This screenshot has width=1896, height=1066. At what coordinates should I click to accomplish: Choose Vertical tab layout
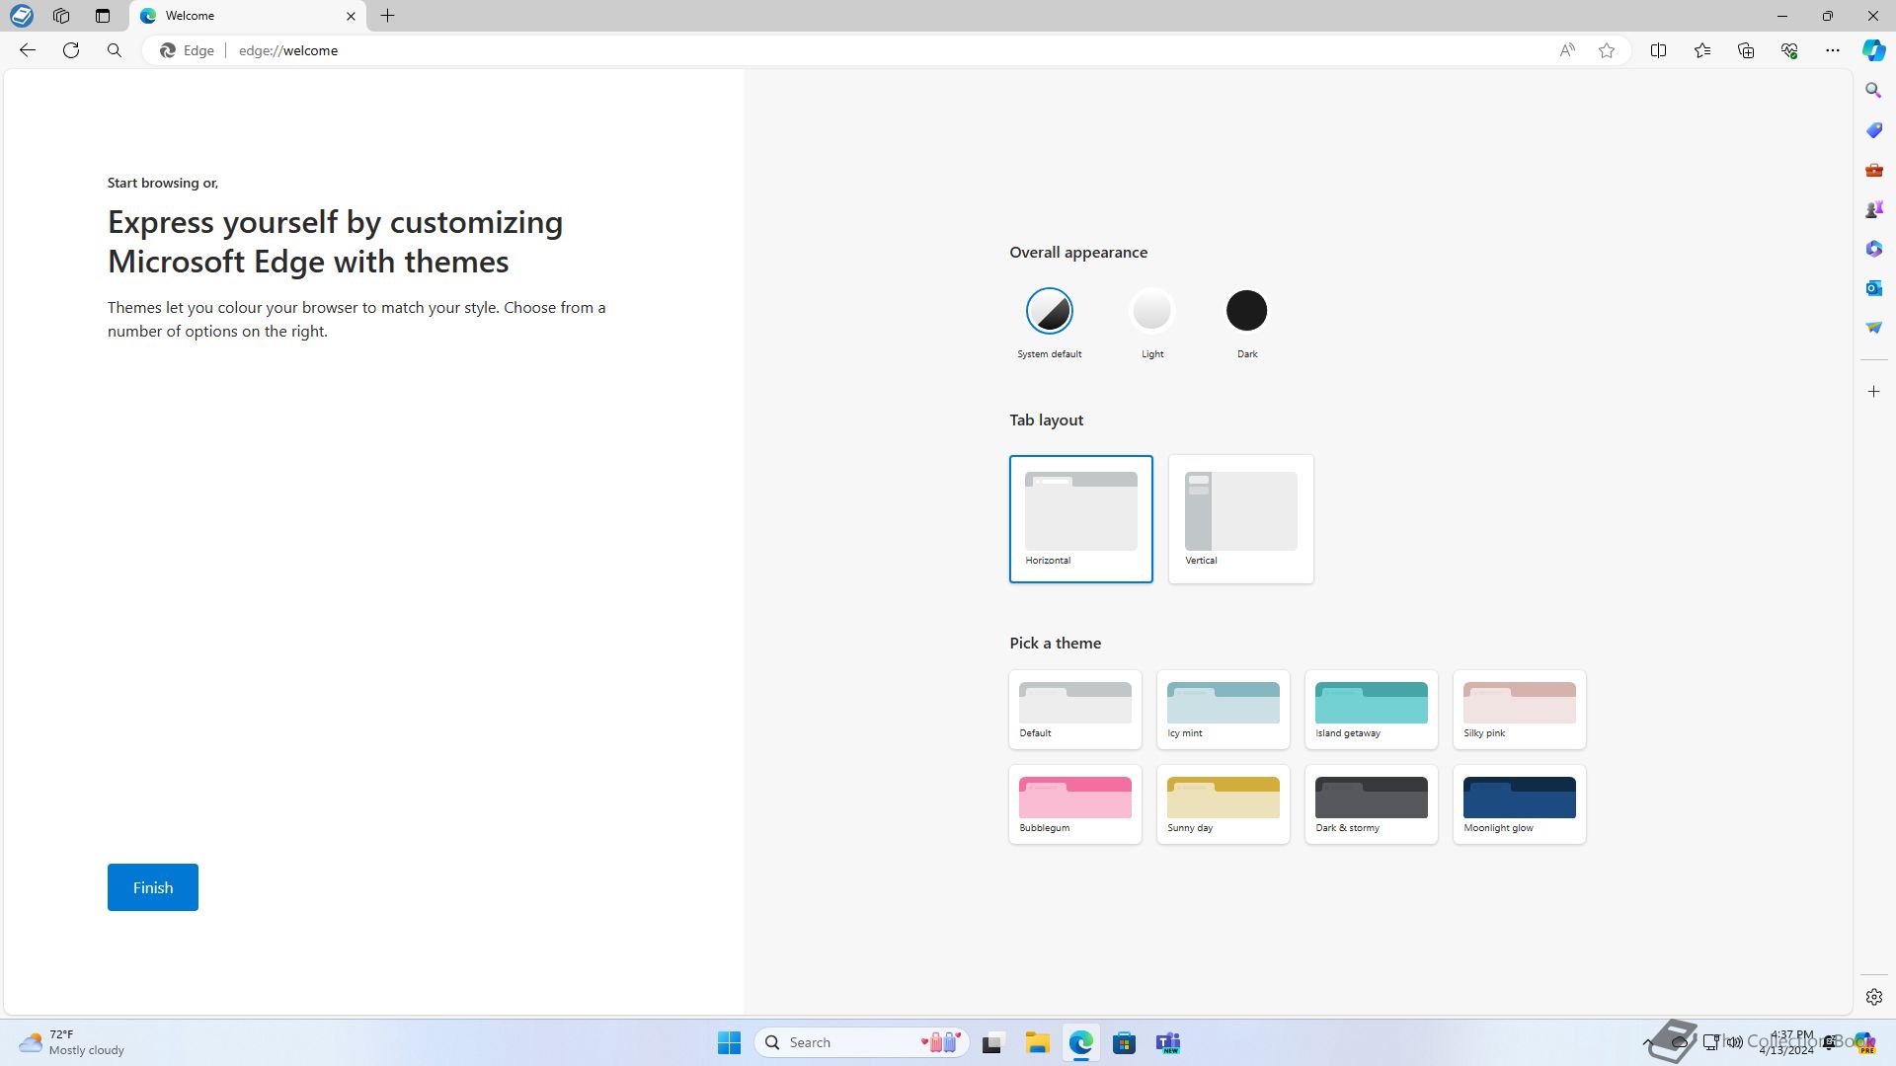(1240, 518)
